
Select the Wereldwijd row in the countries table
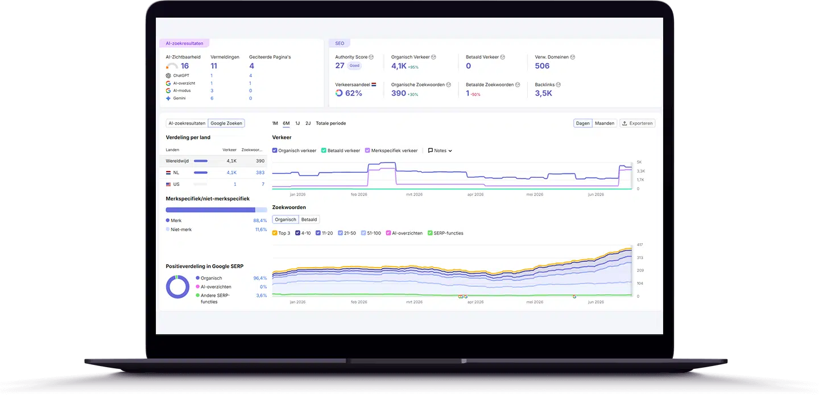pyautogui.click(x=214, y=161)
